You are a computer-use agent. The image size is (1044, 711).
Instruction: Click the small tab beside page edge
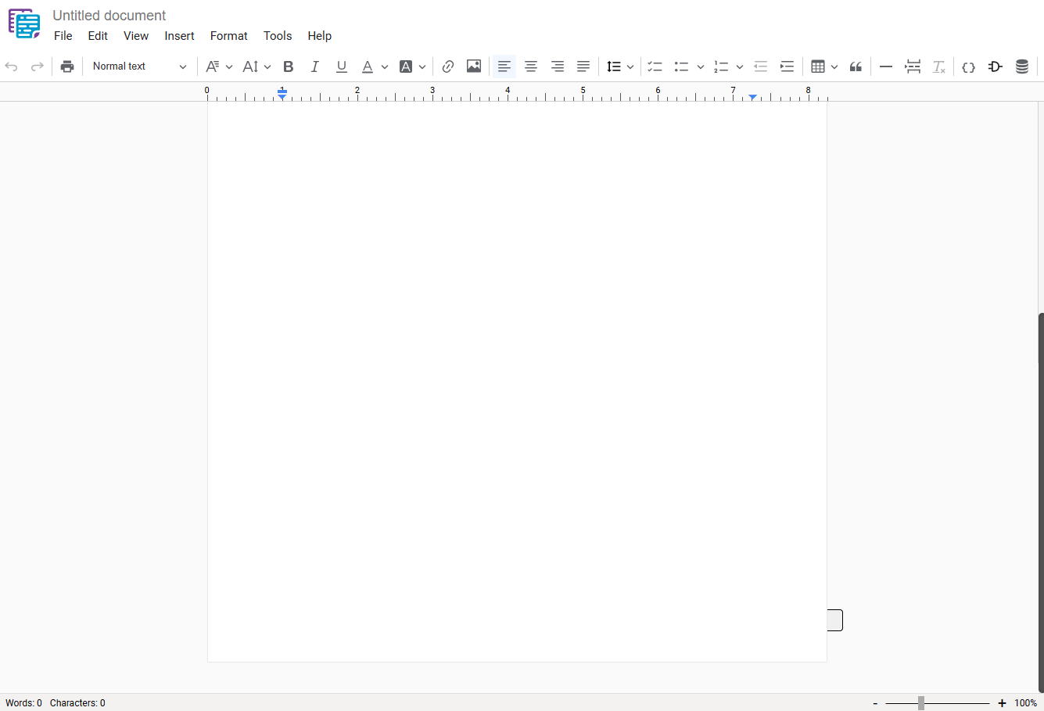pos(835,620)
